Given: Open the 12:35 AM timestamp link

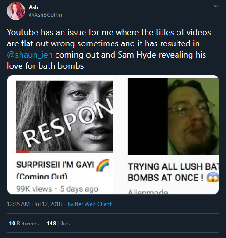Looking at the screenshot, I should click(x=35, y=204).
